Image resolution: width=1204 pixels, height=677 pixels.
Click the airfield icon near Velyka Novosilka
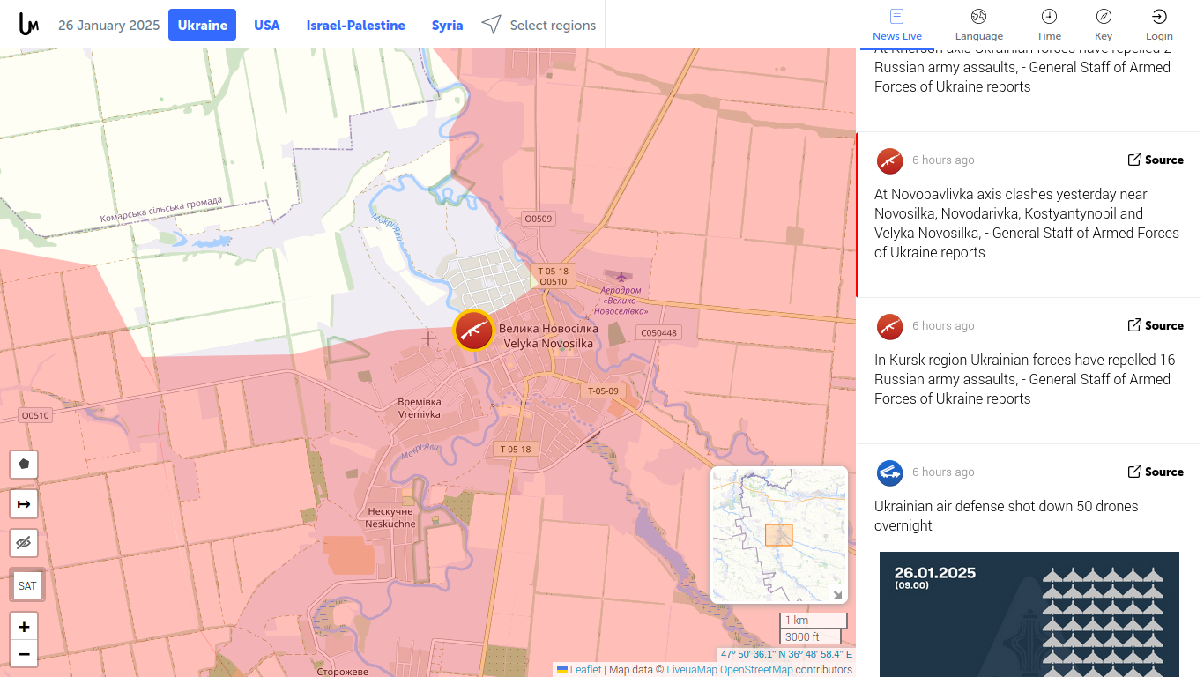[621, 278]
